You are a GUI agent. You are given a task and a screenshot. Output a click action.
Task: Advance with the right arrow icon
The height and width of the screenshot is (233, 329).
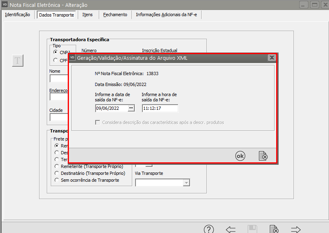tap(296, 229)
